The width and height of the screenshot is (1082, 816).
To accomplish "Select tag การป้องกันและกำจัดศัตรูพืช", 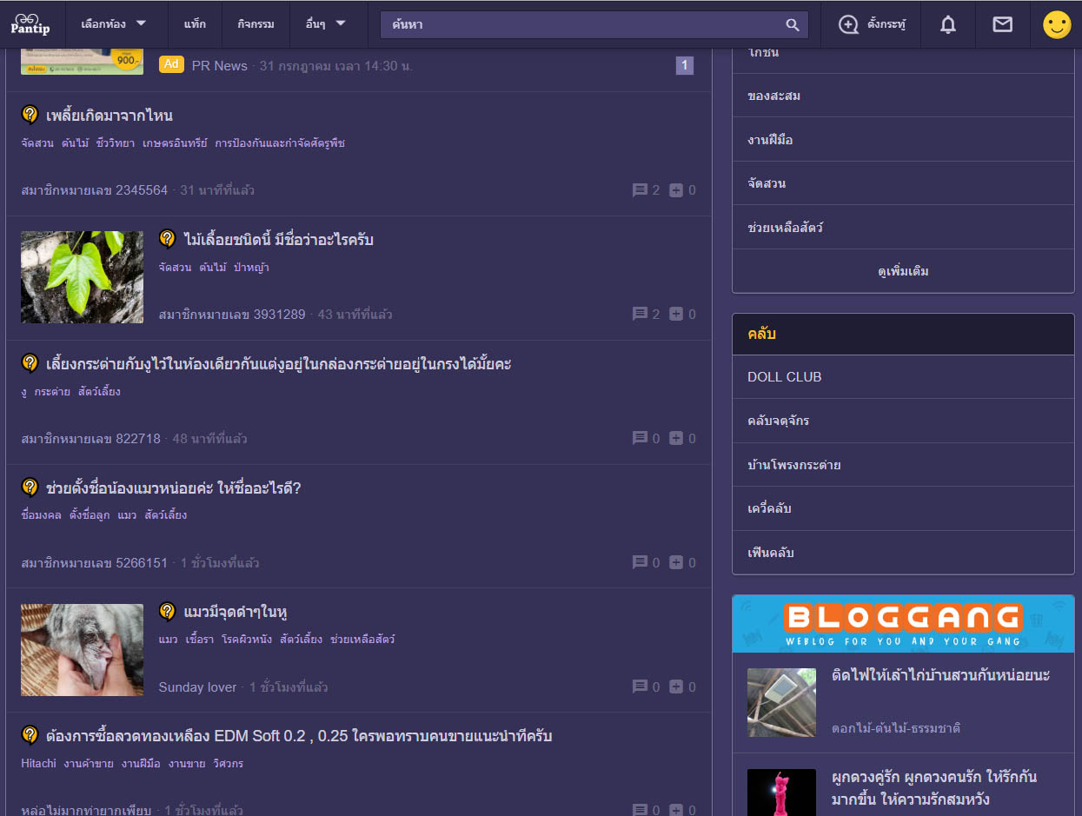I will click(280, 143).
